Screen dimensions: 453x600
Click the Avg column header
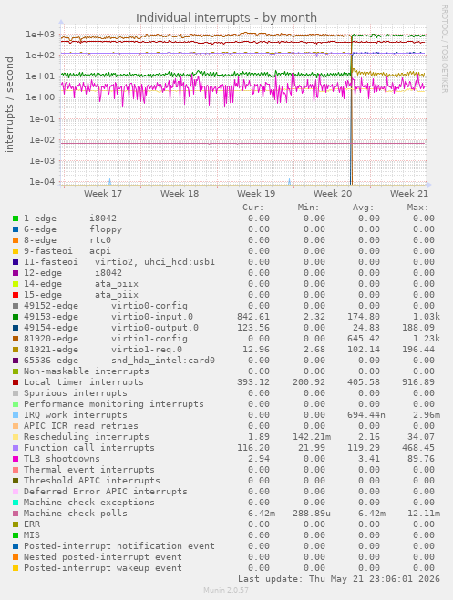(x=363, y=208)
